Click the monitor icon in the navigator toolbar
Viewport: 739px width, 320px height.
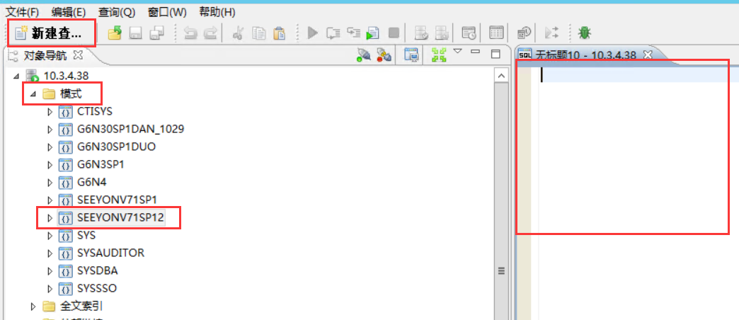tap(411, 55)
